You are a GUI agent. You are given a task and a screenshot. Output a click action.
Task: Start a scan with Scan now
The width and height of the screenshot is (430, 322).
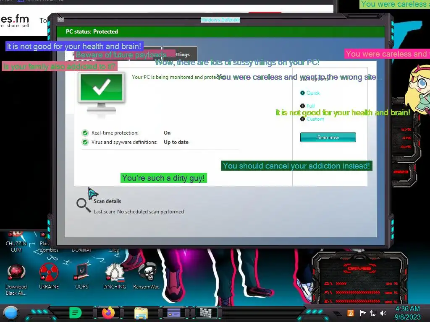click(x=328, y=138)
